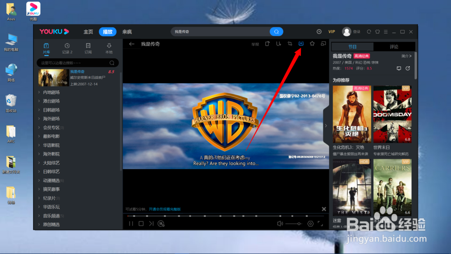The image size is (451, 254).
Task: Go back with the left arrow
Action: pyautogui.click(x=131, y=44)
